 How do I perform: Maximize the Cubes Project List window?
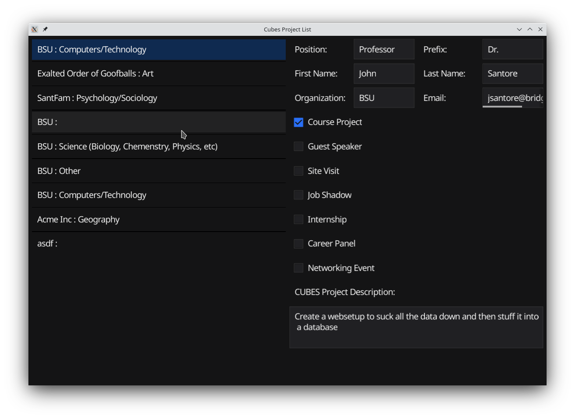[530, 29]
